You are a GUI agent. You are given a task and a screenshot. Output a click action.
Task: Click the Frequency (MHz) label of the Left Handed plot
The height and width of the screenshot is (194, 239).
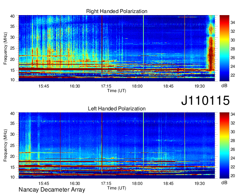point(5,145)
